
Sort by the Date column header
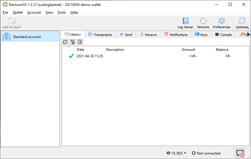(x=90, y=50)
